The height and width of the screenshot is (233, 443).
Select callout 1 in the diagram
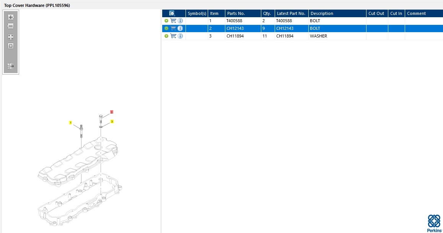coord(70,122)
